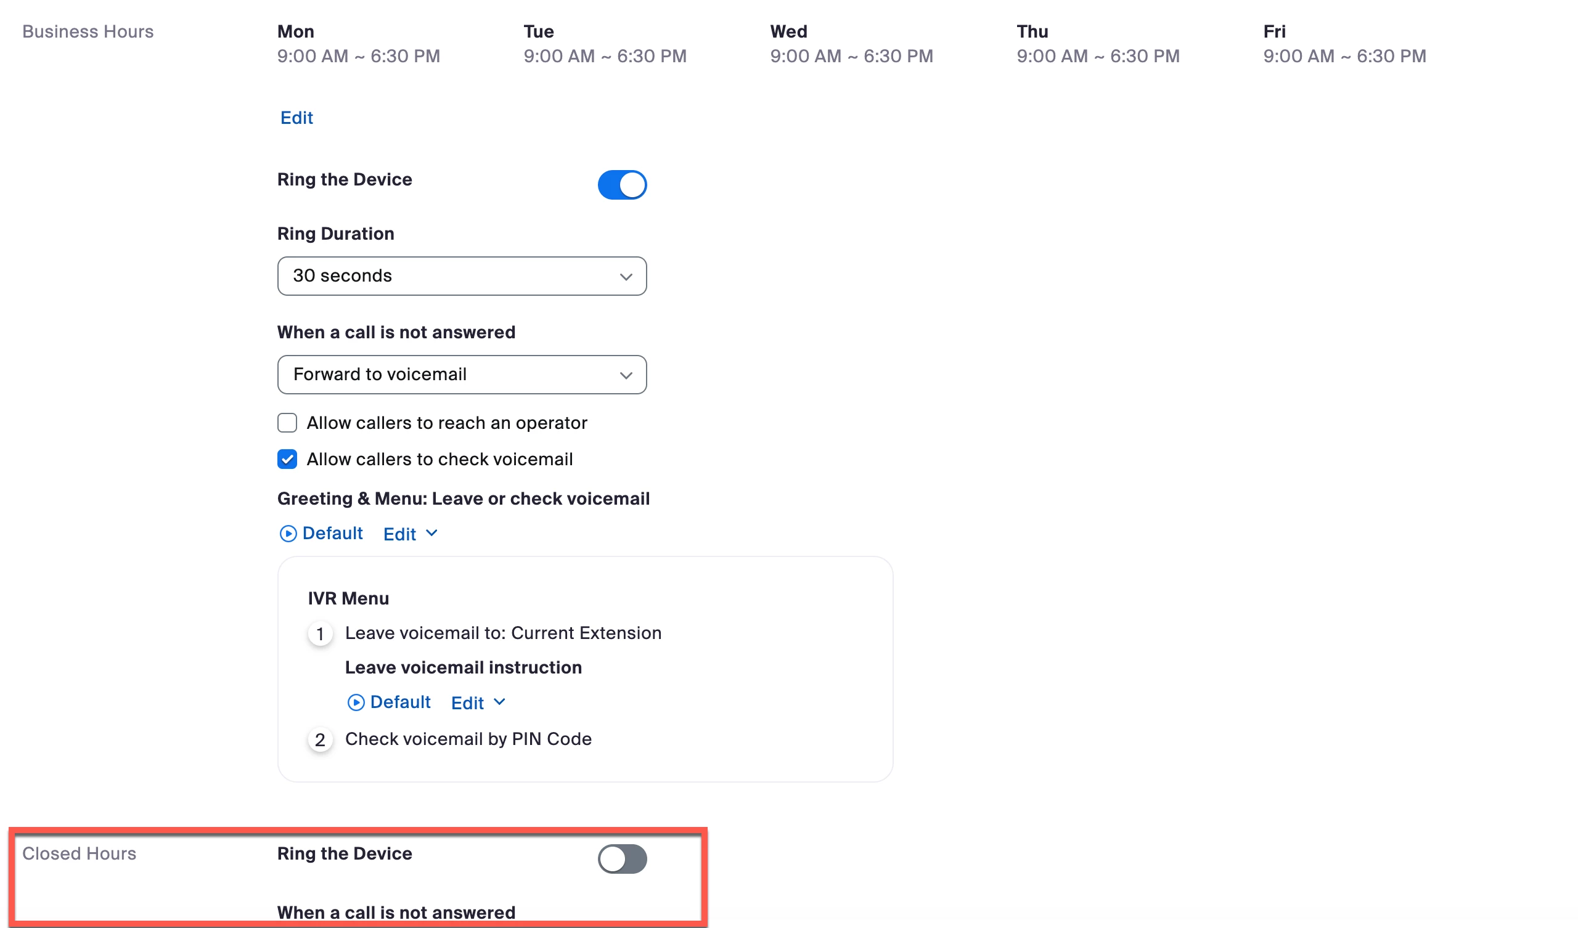Click IVR Menu option number 1 badge
The width and height of the screenshot is (1578, 928).
[320, 633]
